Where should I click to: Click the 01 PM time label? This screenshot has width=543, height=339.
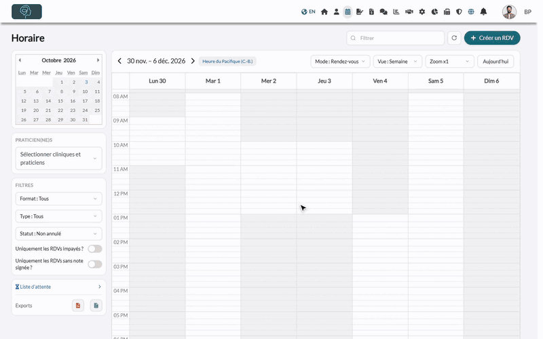(121, 218)
